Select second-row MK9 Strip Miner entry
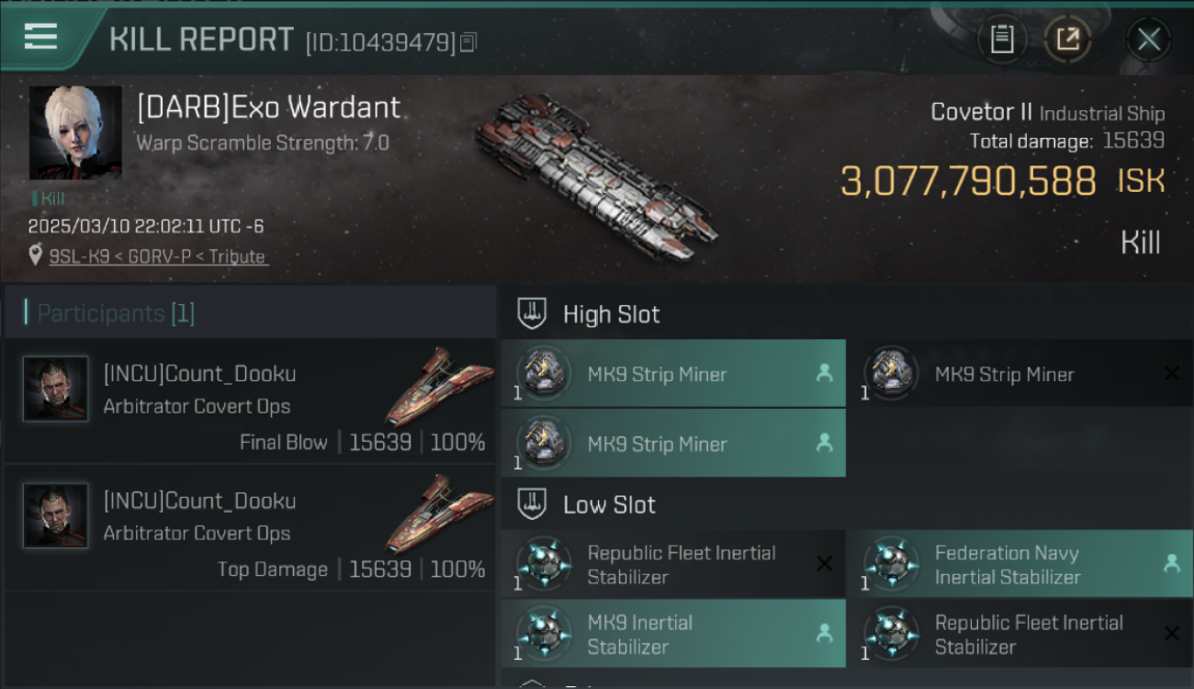1194x689 pixels. coord(673,444)
